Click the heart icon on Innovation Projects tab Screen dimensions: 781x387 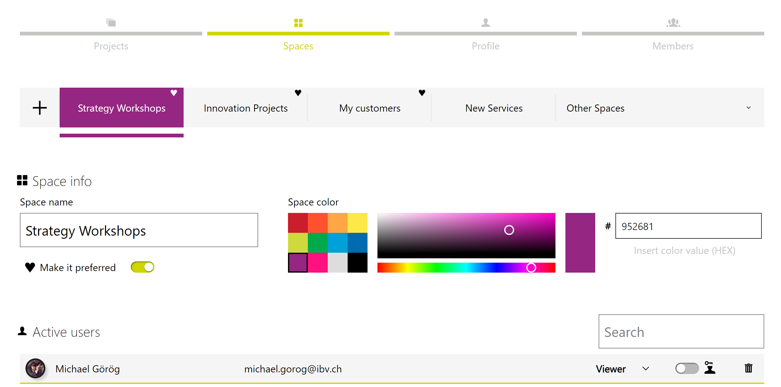[x=298, y=93]
